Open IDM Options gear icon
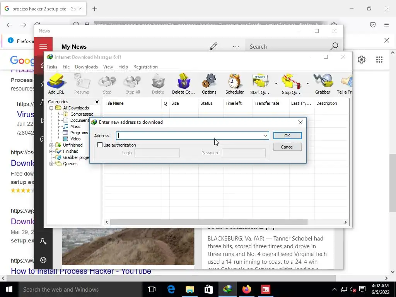396x297 pixels. pos(209,84)
